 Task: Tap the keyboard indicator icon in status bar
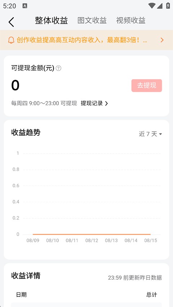pyautogui.click(x=25, y=6)
